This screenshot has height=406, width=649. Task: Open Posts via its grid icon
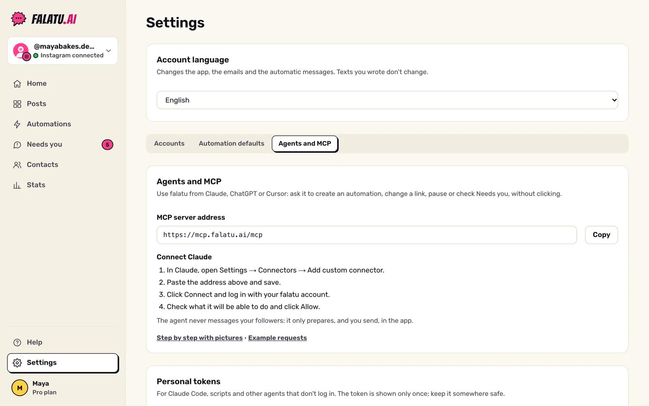tap(17, 104)
